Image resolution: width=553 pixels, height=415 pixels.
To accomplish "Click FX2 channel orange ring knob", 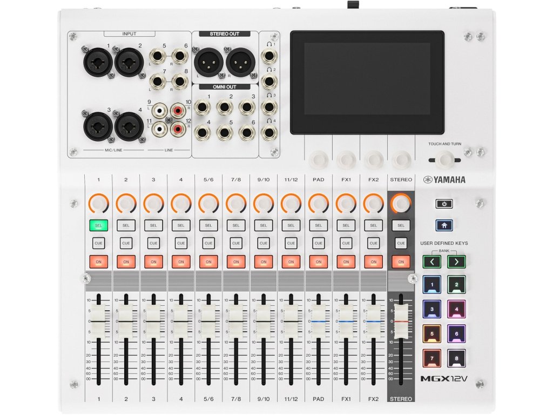I will click(374, 204).
